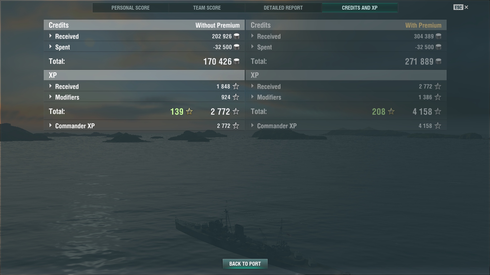This screenshot has width=490, height=275.
Task: Click the star icon beside 2 772 Commander XP
Action: click(x=236, y=126)
